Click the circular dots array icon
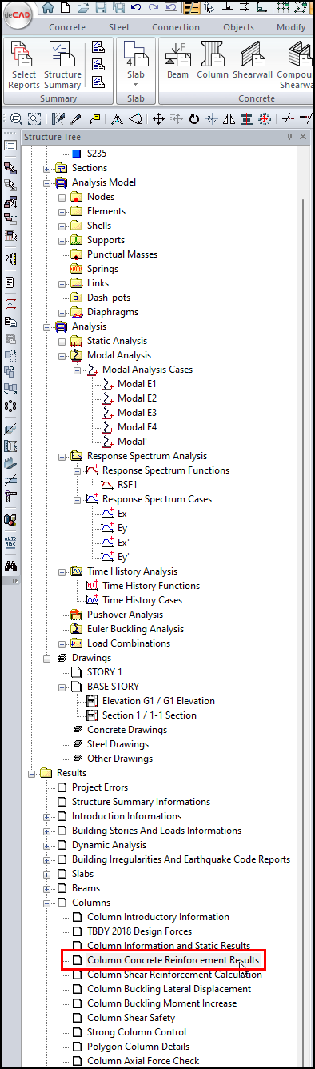This screenshot has width=315, height=1069. point(10,406)
